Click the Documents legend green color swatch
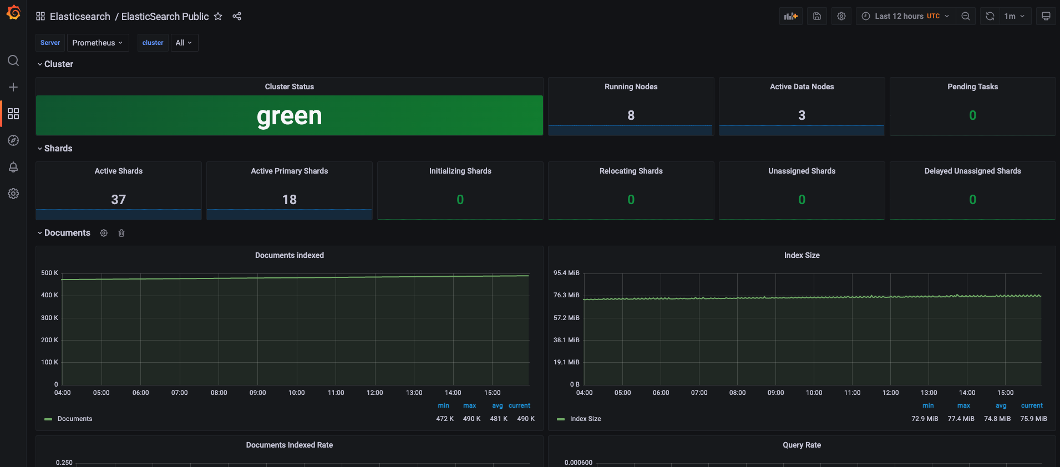 pyautogui.click(x=48, y=419)
